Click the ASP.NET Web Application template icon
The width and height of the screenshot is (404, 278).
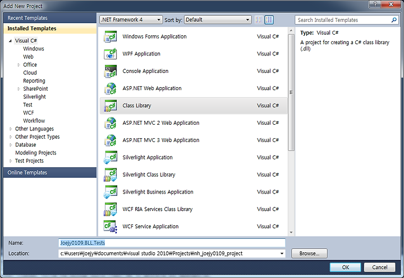click(111, 88)
